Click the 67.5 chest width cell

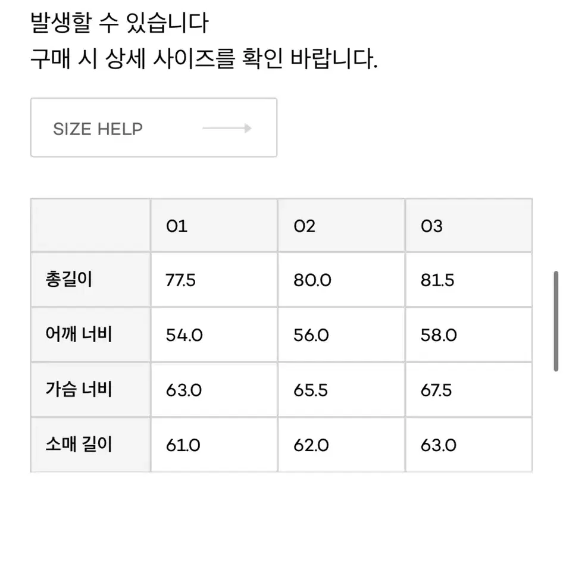click(469, 390)
